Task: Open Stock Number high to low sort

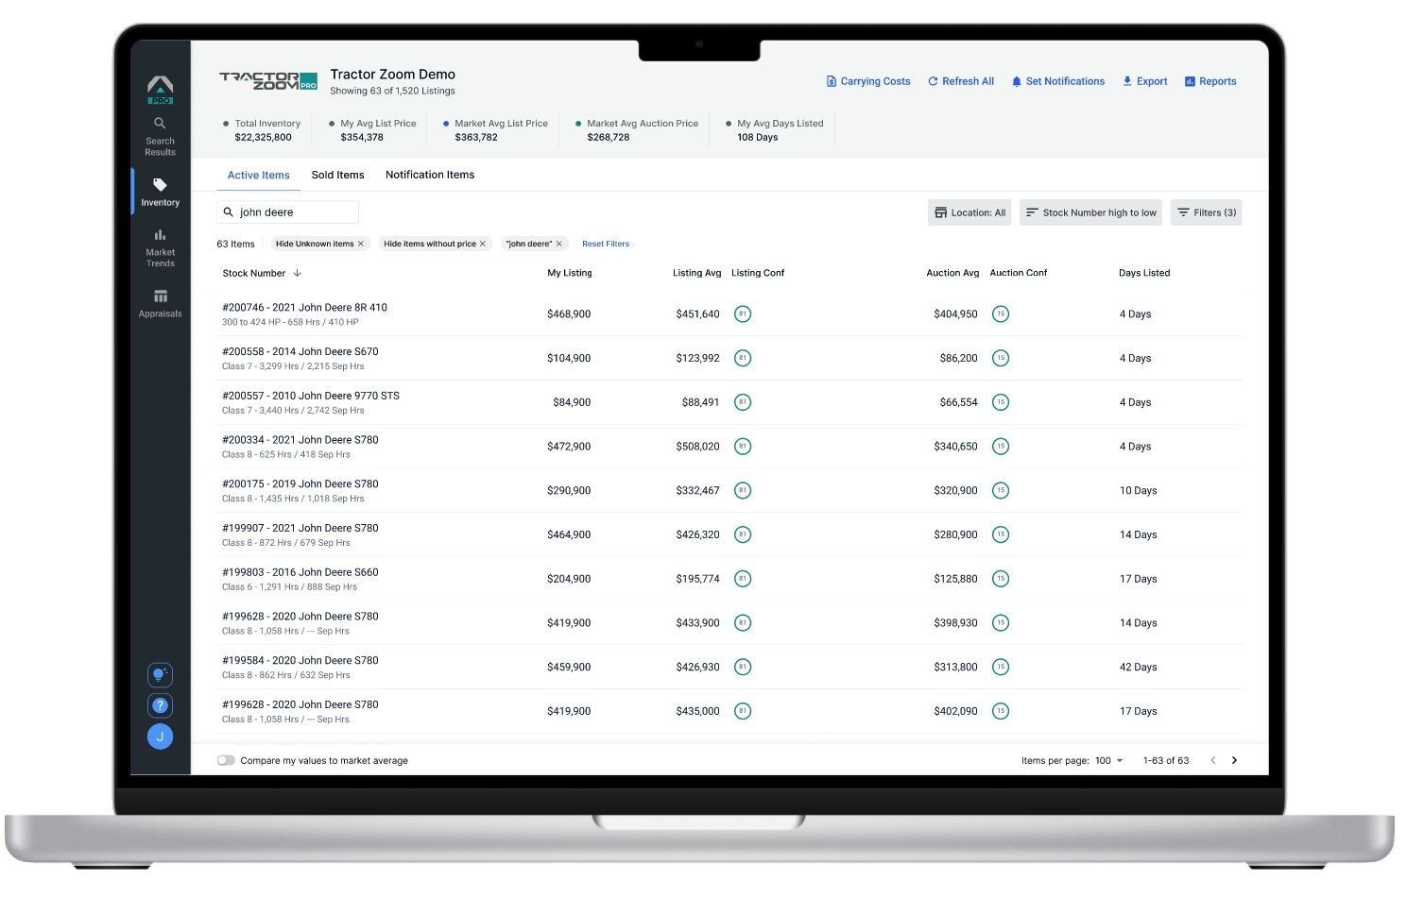Action: tap(1091, 212)
